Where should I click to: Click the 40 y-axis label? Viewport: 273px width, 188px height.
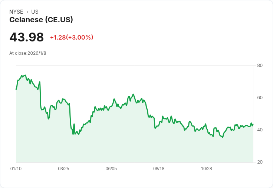coord(260,130)
